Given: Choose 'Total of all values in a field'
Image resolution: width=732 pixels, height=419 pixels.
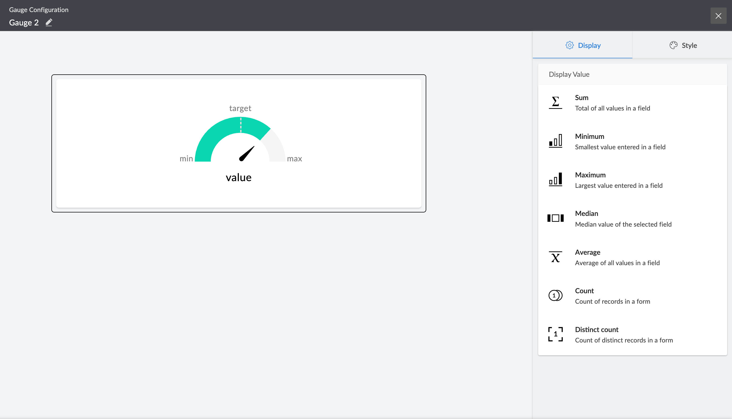Looking at the screenshot, I should [x=612, y=108].
